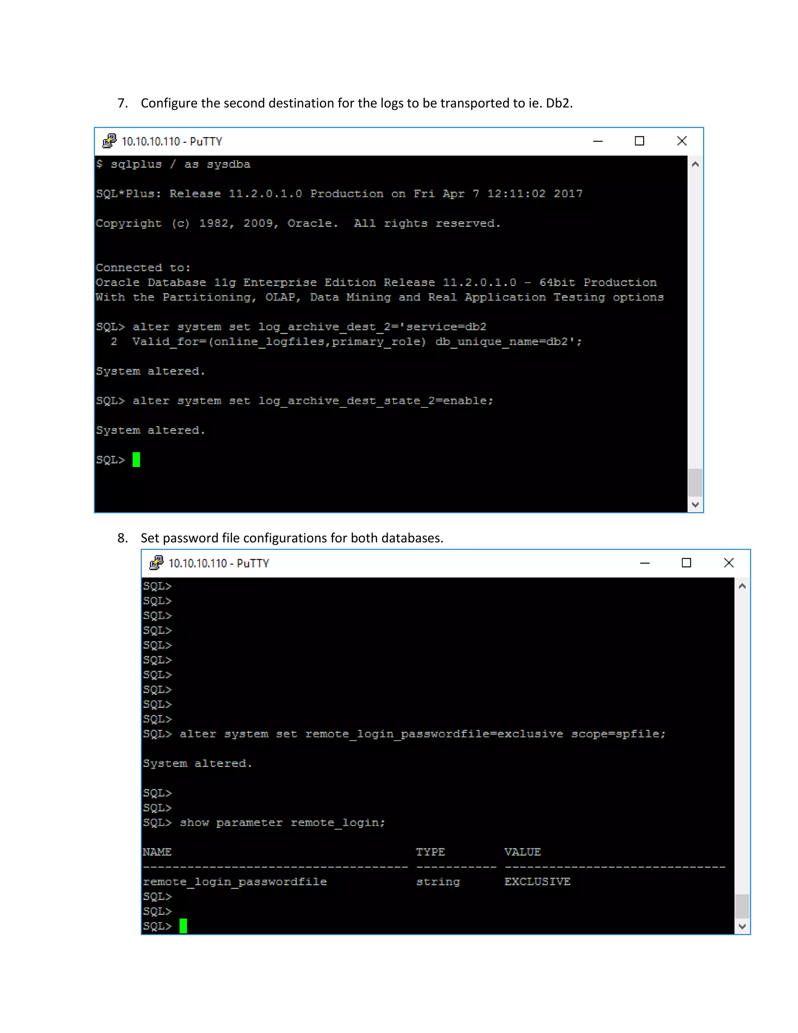Click 'System altered.' in the second terminal
The height and width of the screenshot is (1033, 798).
click(x=198, y=763)
